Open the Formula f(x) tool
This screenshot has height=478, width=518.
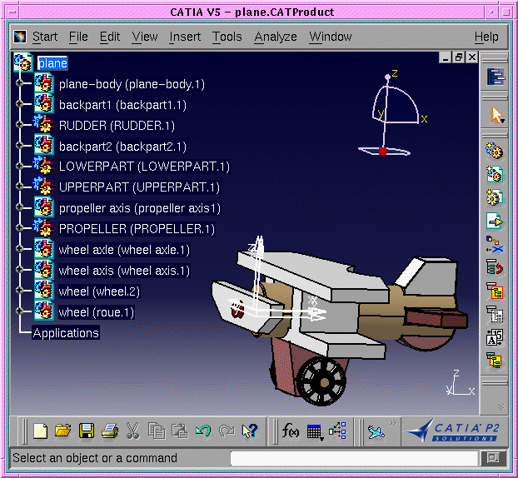[291, 431]
